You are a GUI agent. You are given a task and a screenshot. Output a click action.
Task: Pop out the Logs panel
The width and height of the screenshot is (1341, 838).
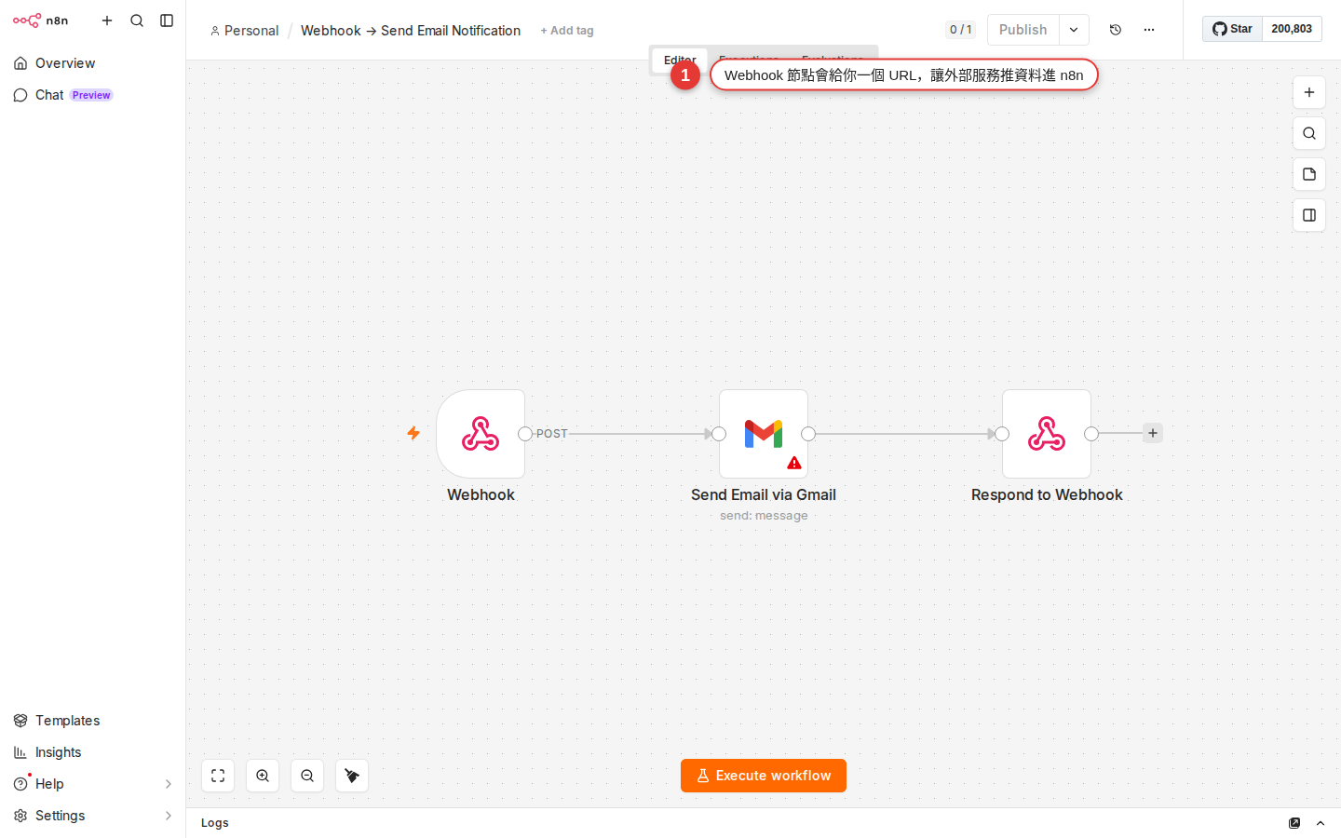point(1294,823)
